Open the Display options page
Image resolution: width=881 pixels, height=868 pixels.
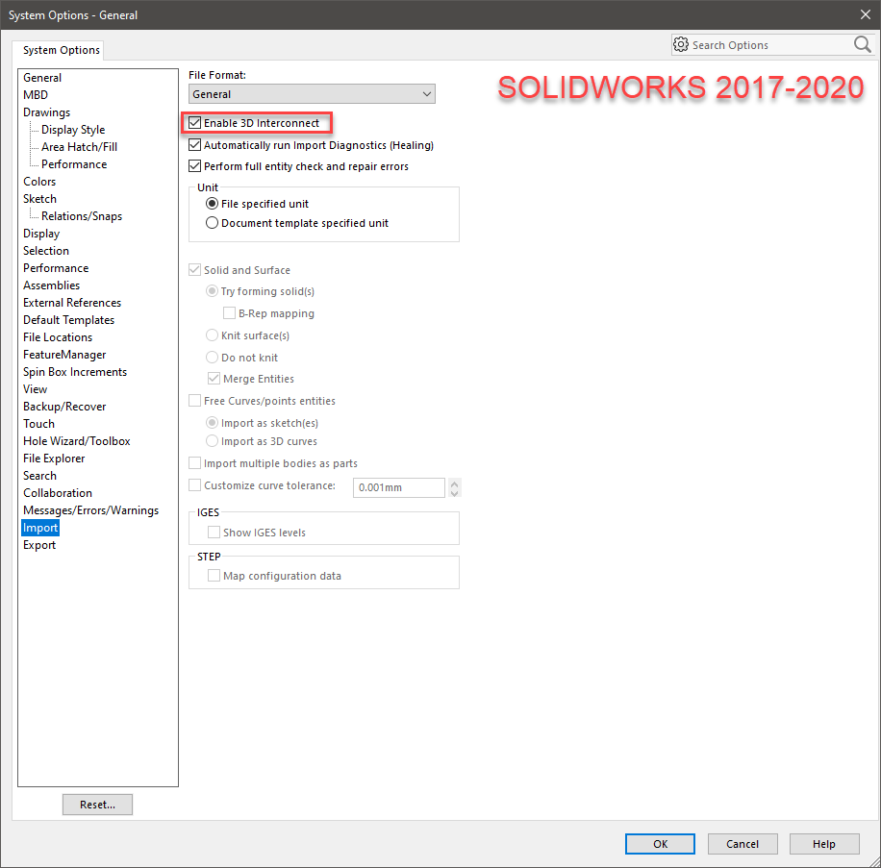click(x=41, y=234)
